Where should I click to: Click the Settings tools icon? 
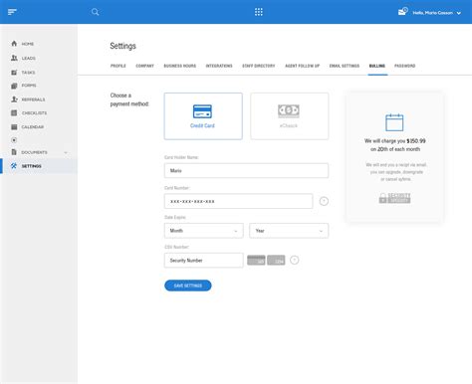(14, 166)
